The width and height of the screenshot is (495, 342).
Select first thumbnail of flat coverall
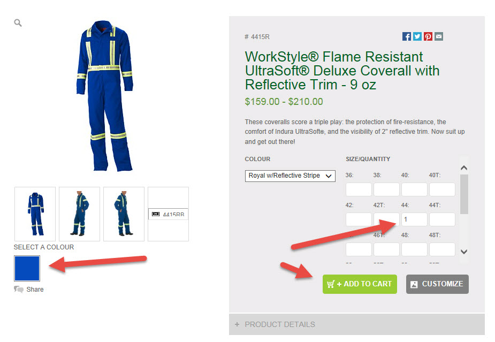pos(35,214)
